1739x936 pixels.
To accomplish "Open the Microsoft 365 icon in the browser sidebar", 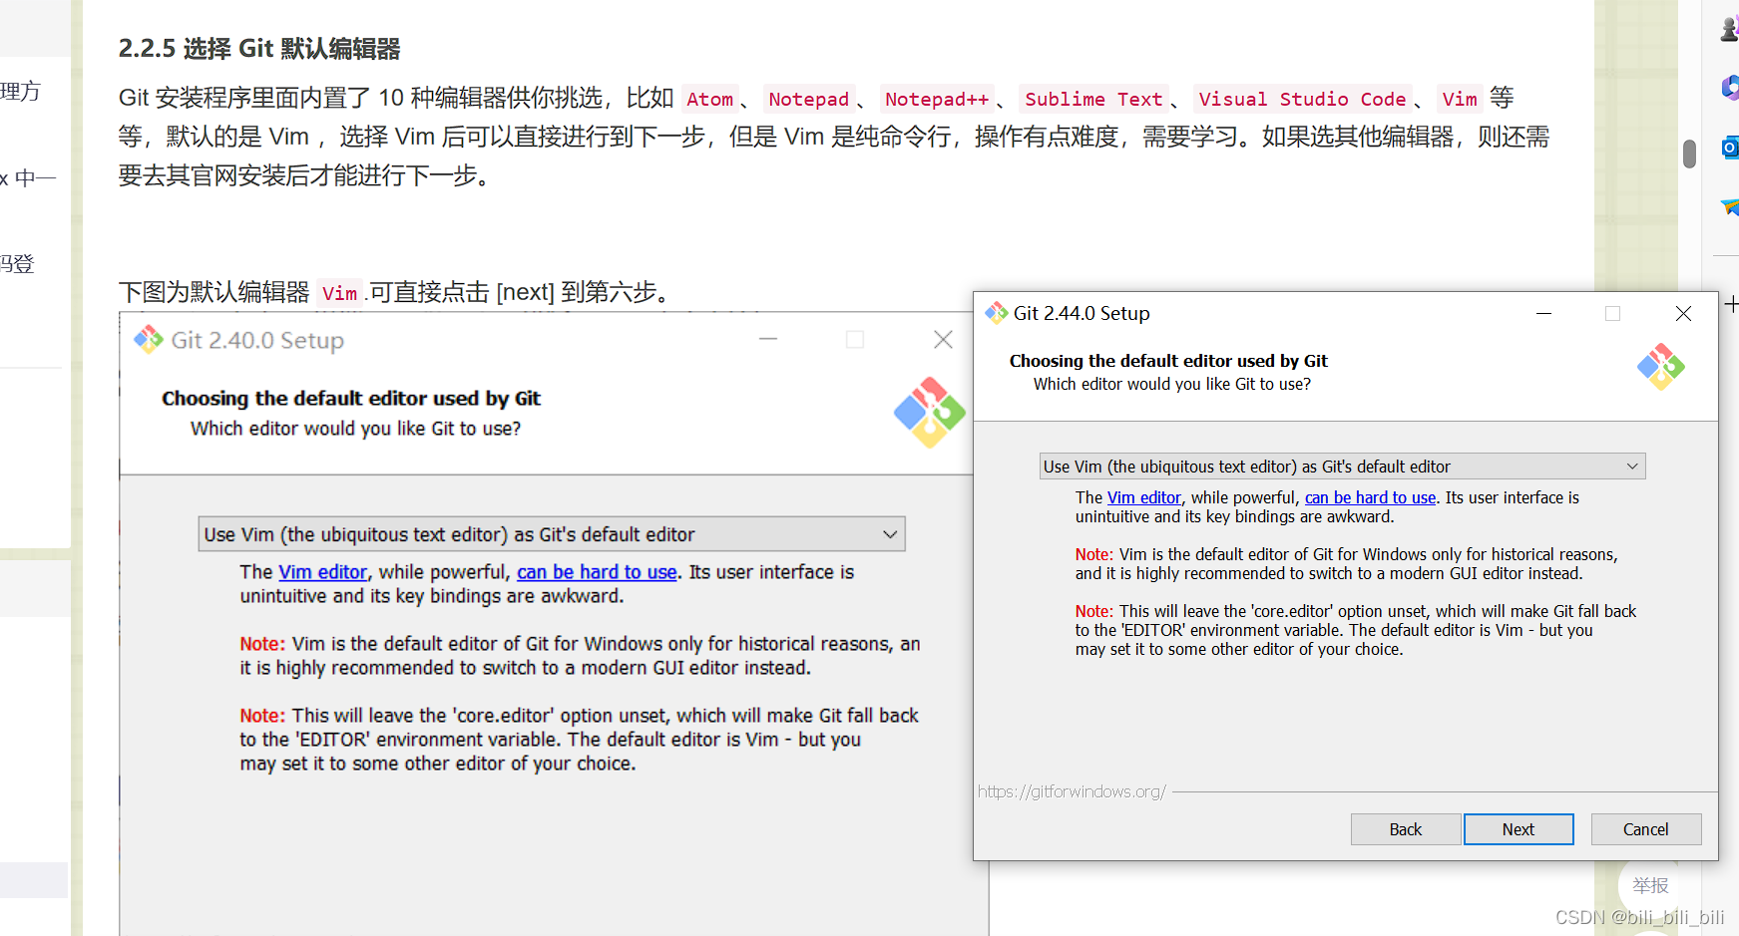I will coord(1731,88).
